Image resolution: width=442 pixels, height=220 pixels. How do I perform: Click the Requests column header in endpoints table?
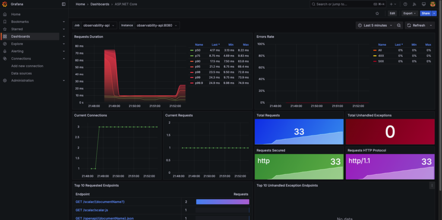pos(241,194)
